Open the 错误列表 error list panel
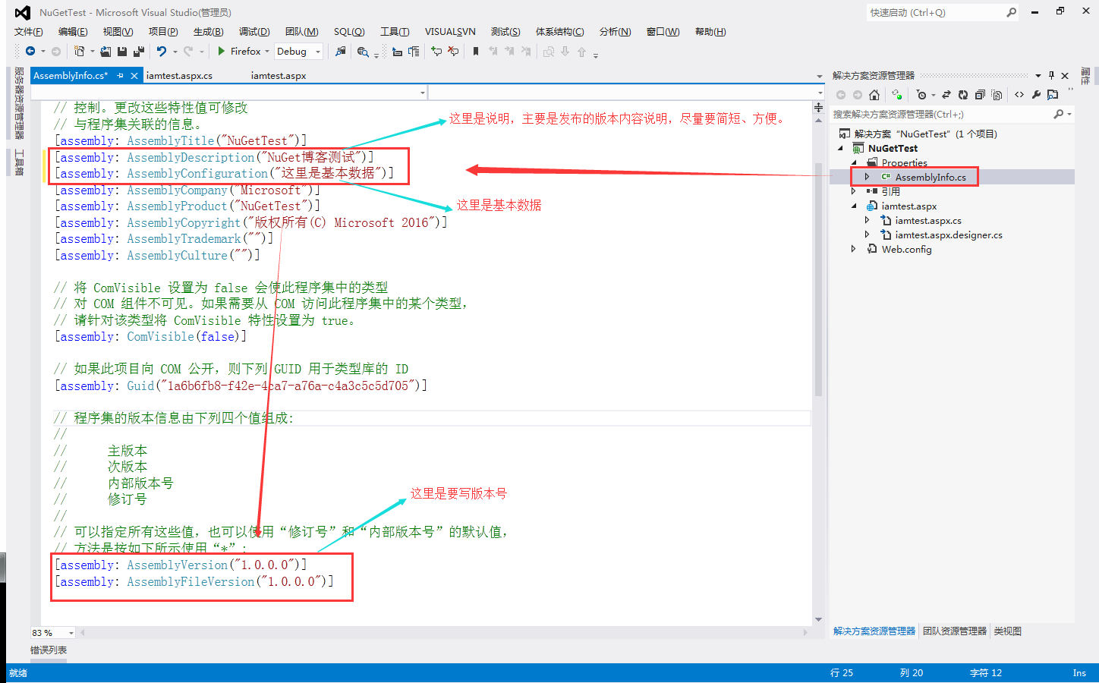The width and height of the screenshot is (1099, 683). click(49, 650)
